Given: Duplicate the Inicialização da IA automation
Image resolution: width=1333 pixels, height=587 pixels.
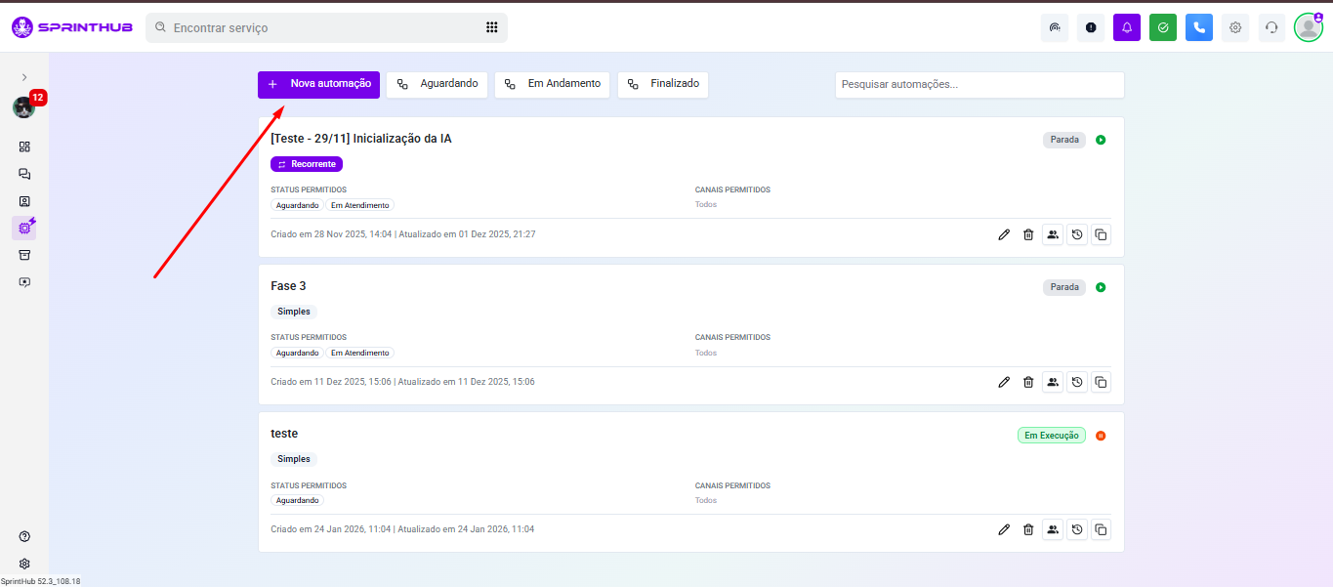Looking at the screenshot, I should (x=1101, y=234).
